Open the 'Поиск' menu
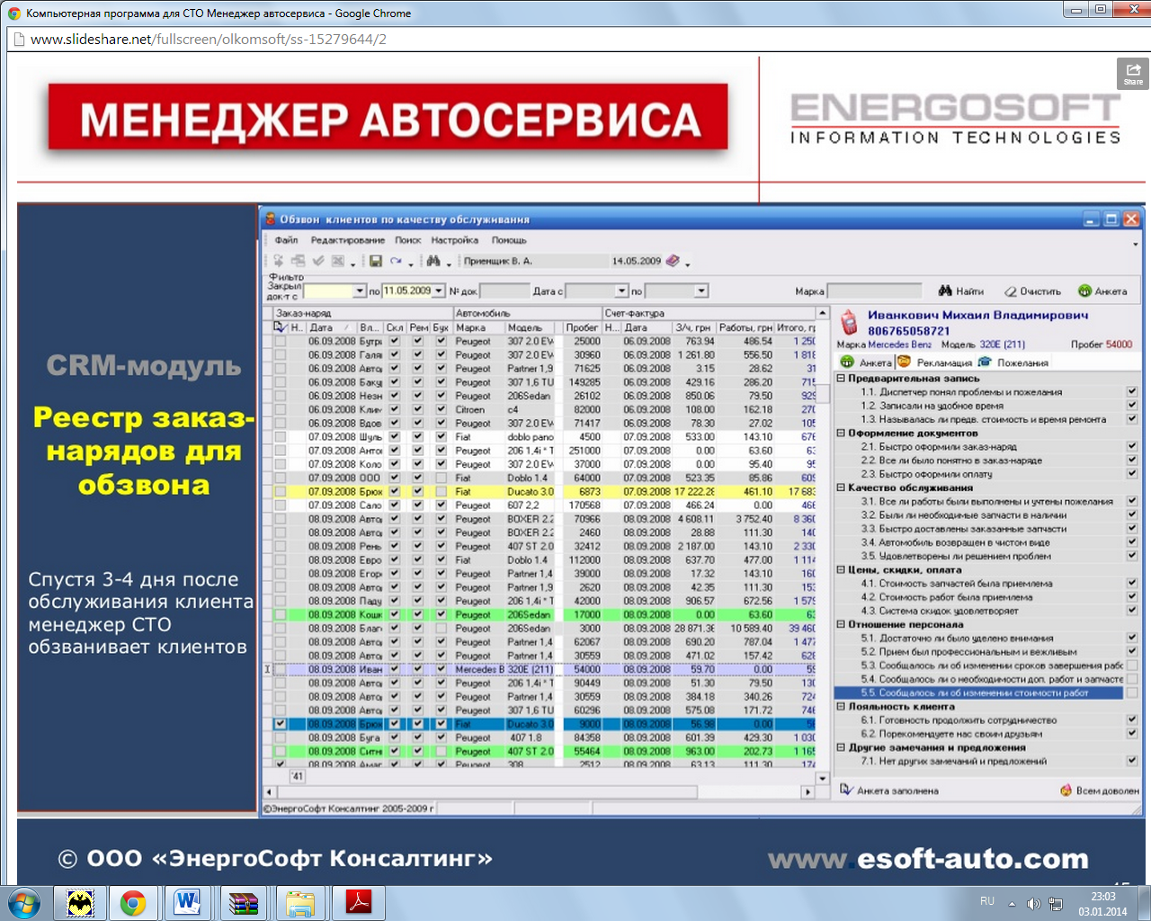This screenshot has height=921, width=1151. [407, 240]
